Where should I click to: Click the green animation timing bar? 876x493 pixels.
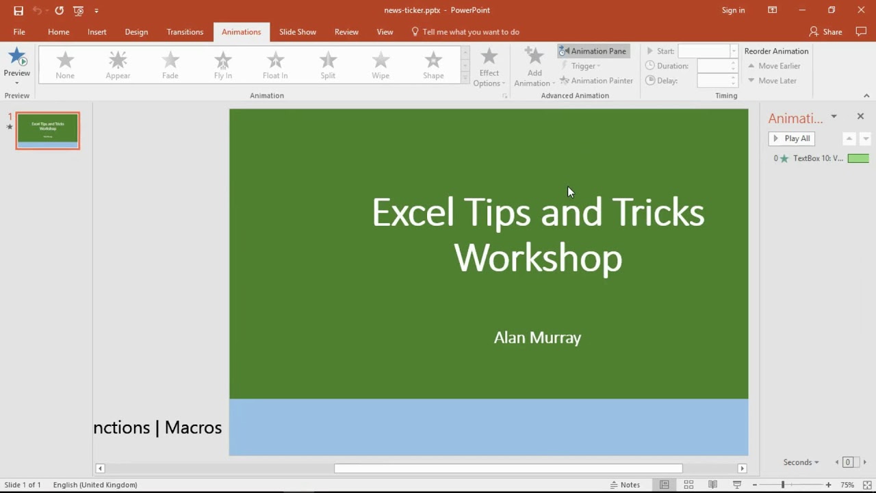[858, 158]
